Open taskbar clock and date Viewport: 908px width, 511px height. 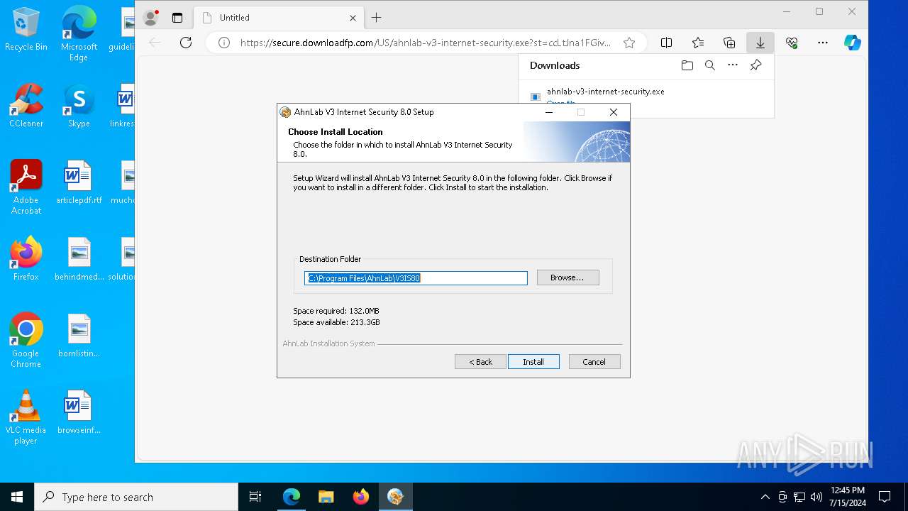[x=848, y=497]
